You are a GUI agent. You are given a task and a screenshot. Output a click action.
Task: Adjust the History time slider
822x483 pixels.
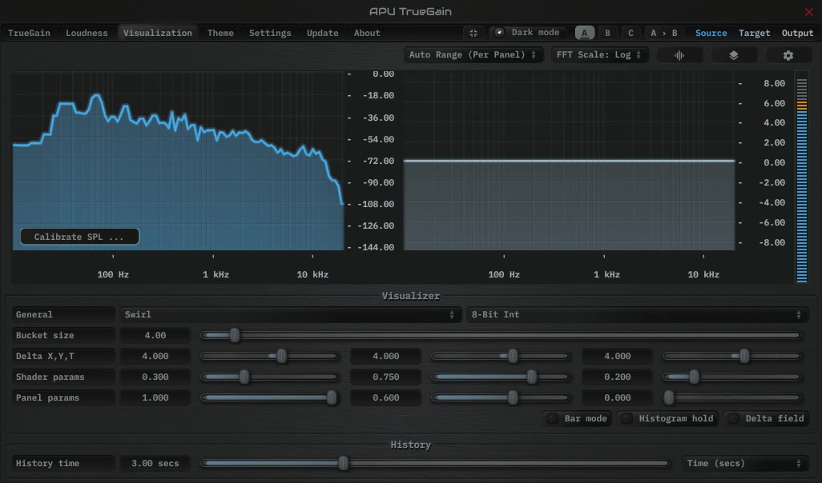435,463
